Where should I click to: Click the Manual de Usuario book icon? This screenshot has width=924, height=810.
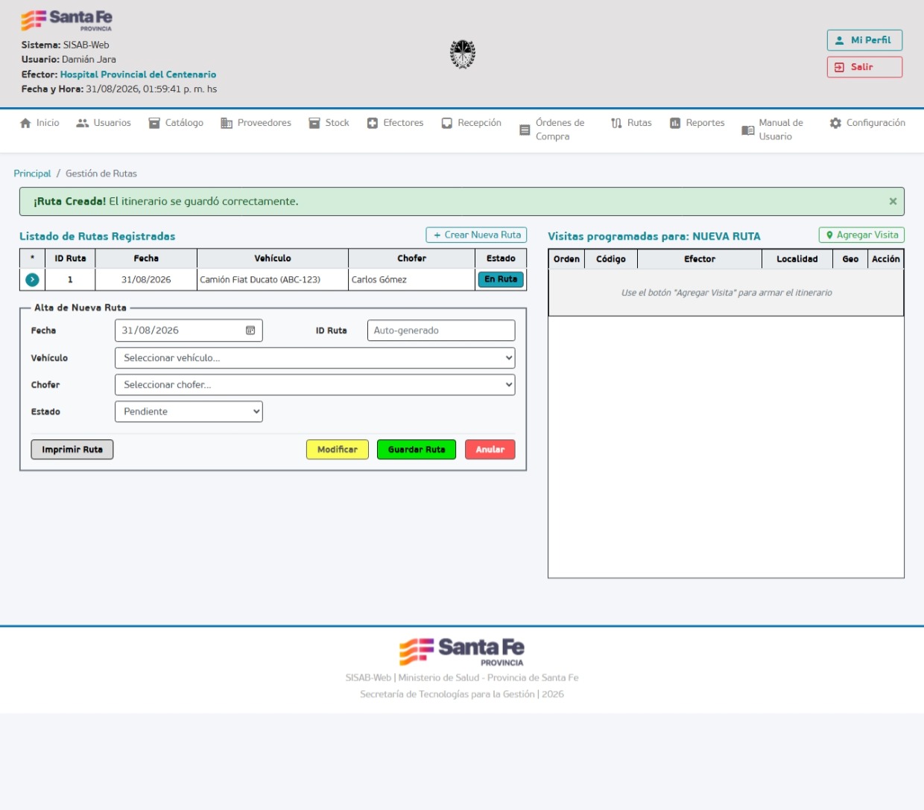click(x=748, y=130)
